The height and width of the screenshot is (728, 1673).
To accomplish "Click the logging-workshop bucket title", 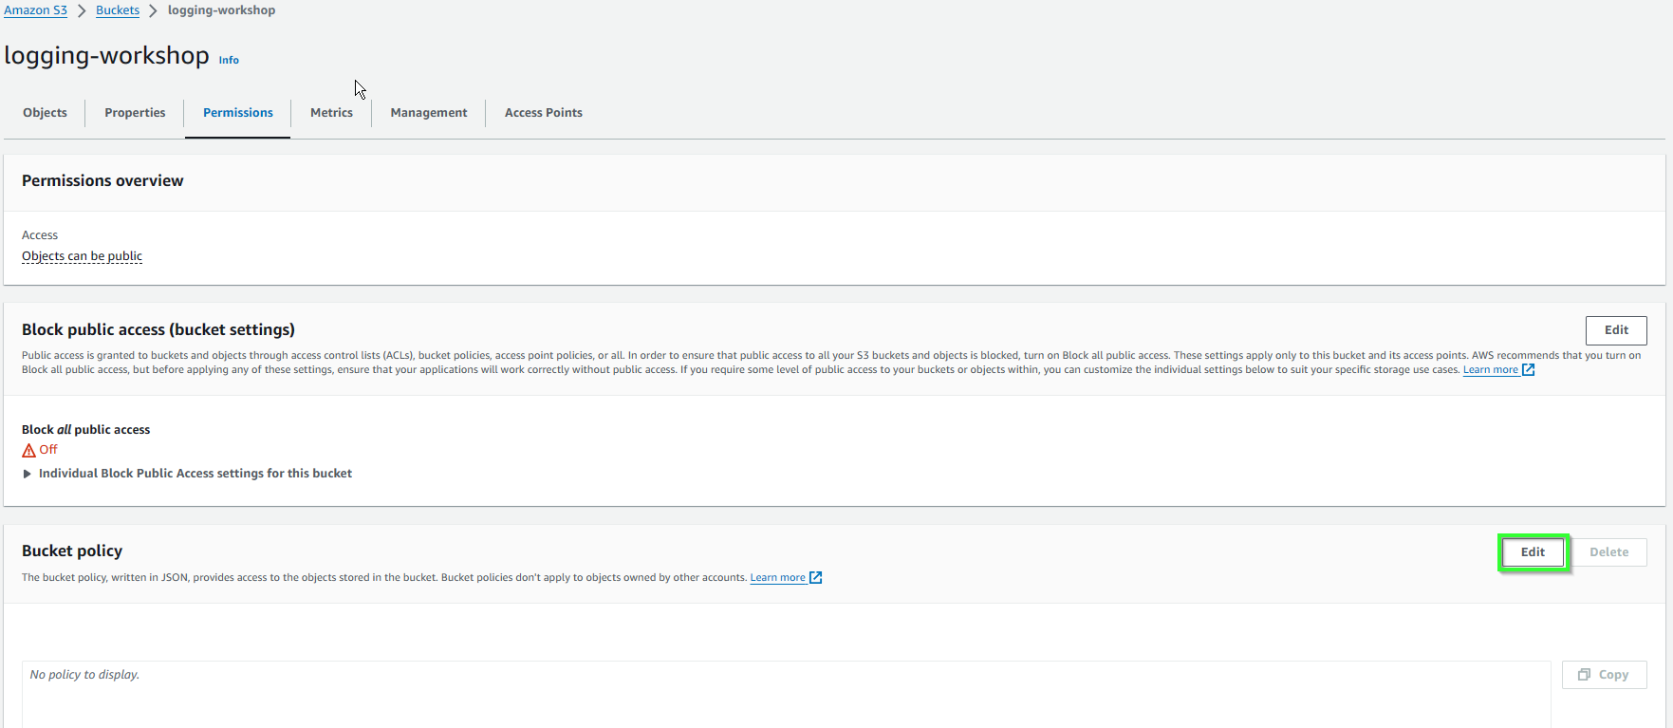I will (106, 55).
